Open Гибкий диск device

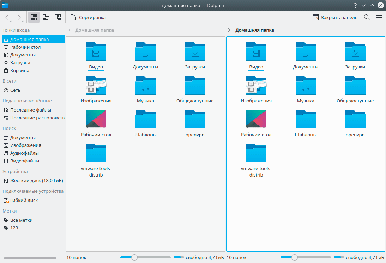[34, 200]
